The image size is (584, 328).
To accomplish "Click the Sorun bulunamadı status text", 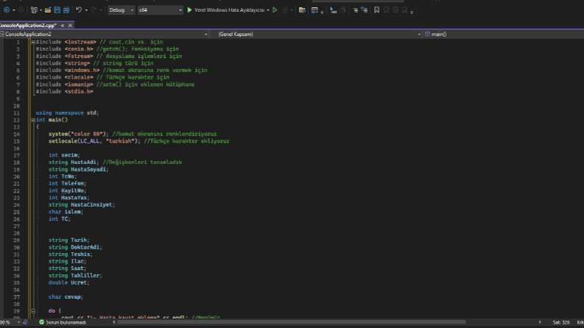I will point(66,322).
